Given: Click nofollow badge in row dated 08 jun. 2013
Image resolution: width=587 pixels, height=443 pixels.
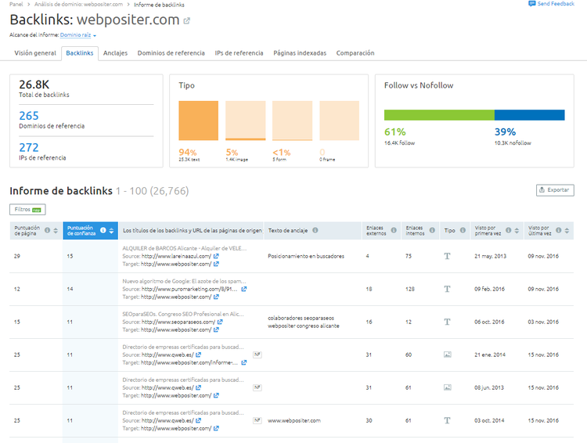Looking at the screenshot, I should point(257,387).
